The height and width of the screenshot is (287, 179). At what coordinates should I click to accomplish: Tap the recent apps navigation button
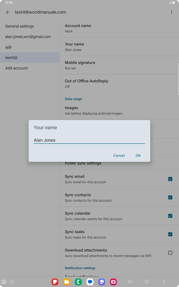pos(130,282)
